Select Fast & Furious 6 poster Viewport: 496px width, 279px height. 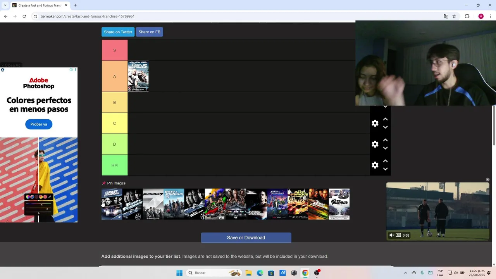click(174, 204)
